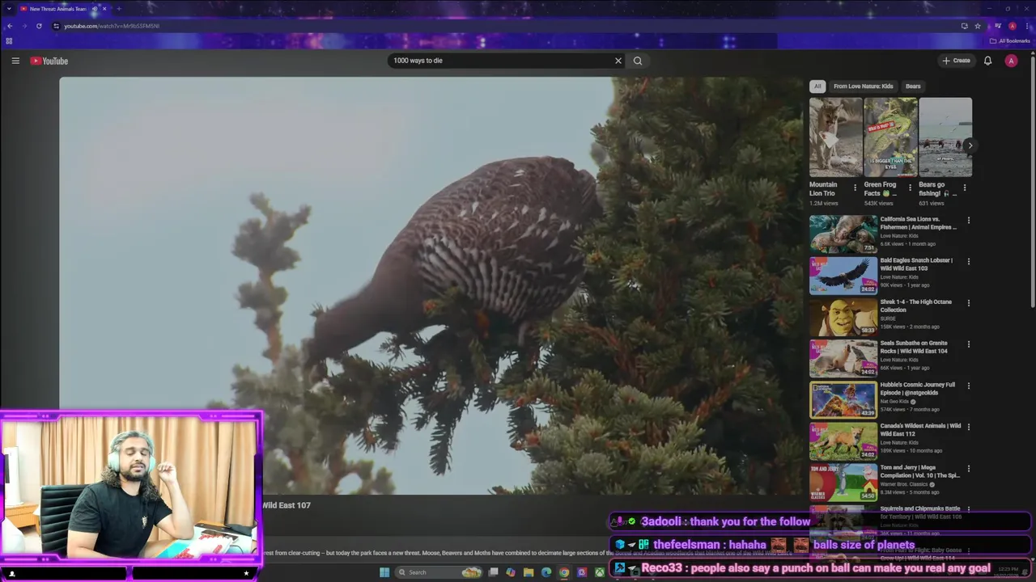Click the Create button
The height and width of the screenshot is (582, 1036).
point(956,61)
